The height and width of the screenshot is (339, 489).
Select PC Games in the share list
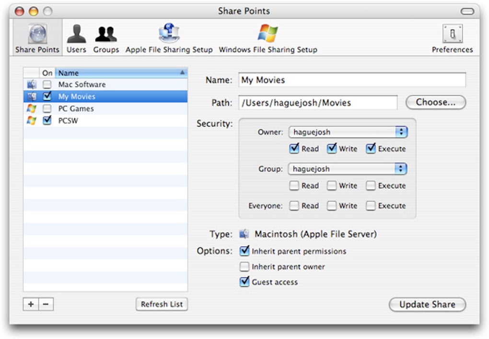click(x=76, y=109)
